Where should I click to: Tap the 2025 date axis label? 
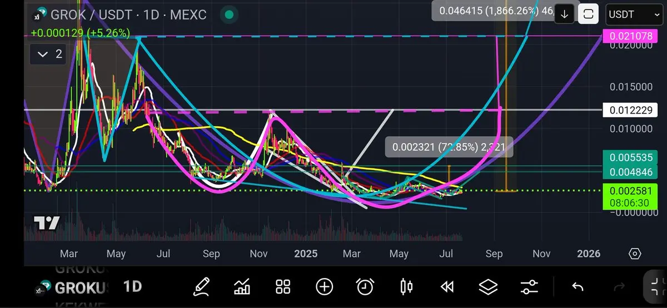tap(306, 254)
